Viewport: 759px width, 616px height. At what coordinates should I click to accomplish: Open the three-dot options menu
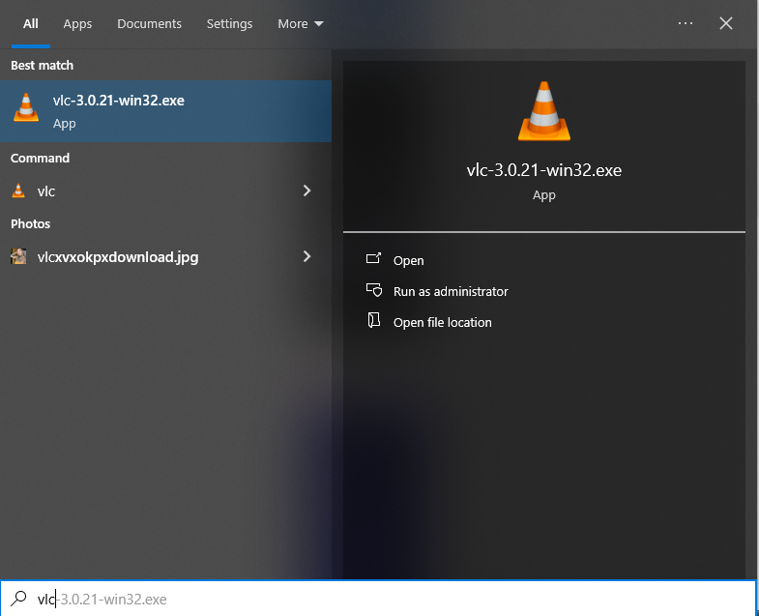pos(685,23)
